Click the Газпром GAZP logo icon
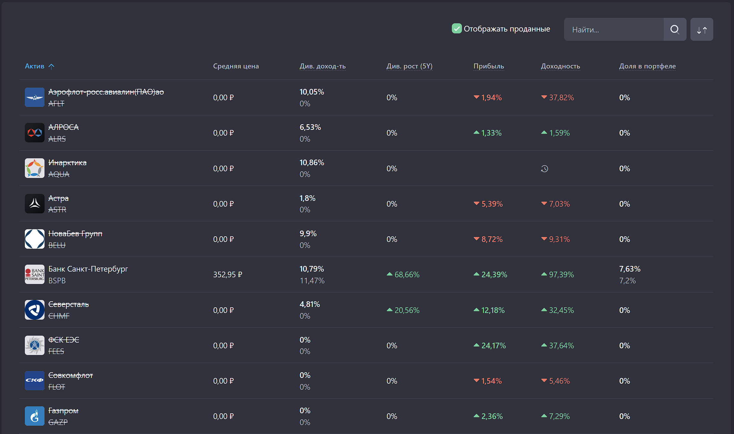734x434 pixels. point(35,416)
